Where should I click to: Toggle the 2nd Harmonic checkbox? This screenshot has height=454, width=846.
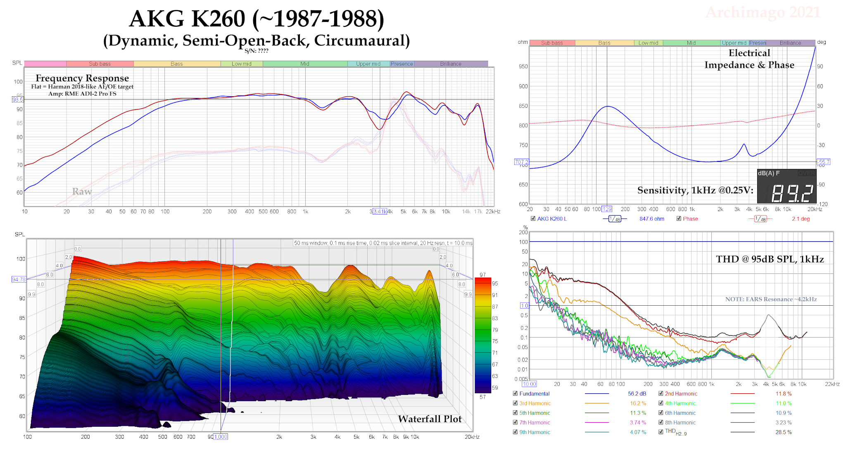coord(661,393)
